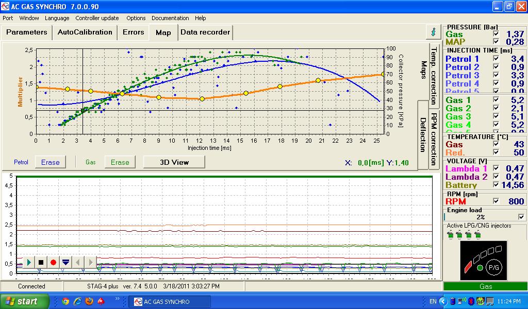Toggle the Engine load checkbox
This screenshot has width=528, height=309.
pos(521,217)
